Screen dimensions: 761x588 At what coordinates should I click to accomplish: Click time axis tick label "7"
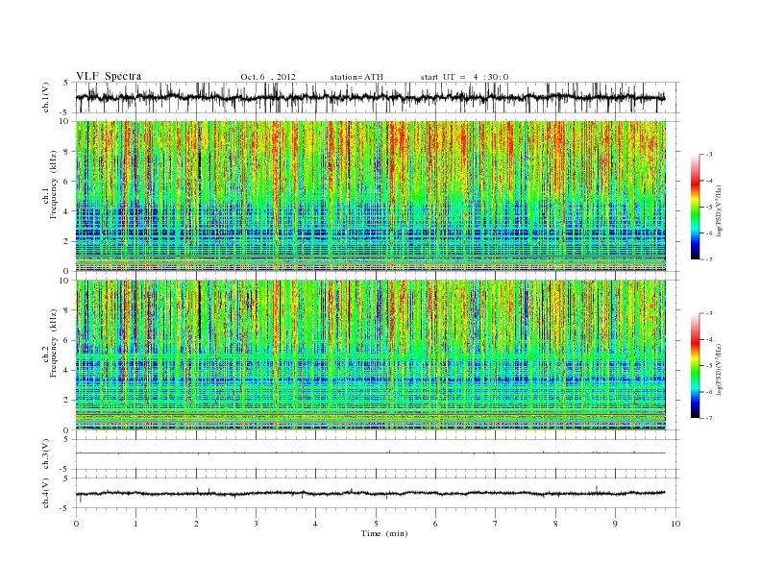pyautogui.click(x=496, y=524)
